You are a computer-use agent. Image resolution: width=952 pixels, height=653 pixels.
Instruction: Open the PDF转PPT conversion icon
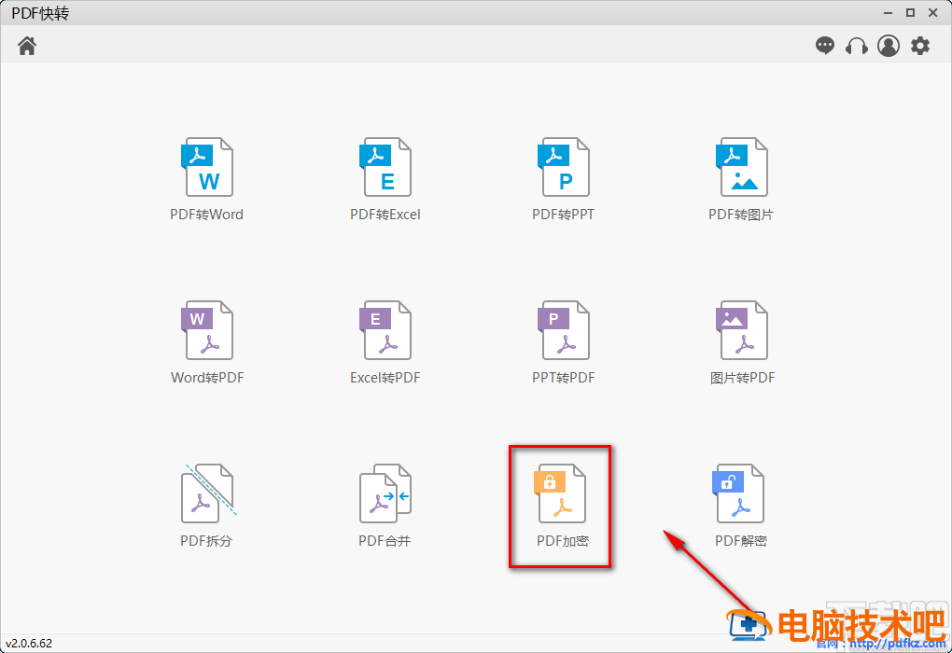point(564,167)
